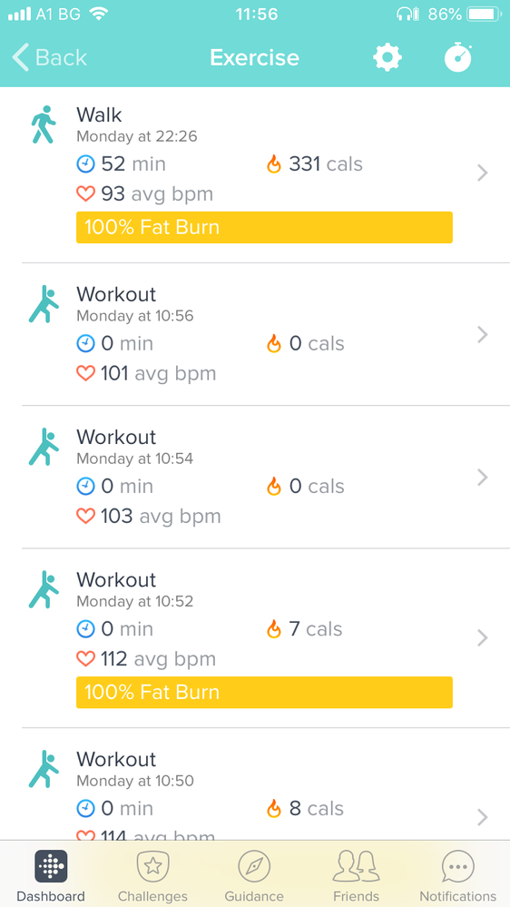Open the Monday 10:52 Workout chevron
510x907 pixels.
(x=483, y=638)
